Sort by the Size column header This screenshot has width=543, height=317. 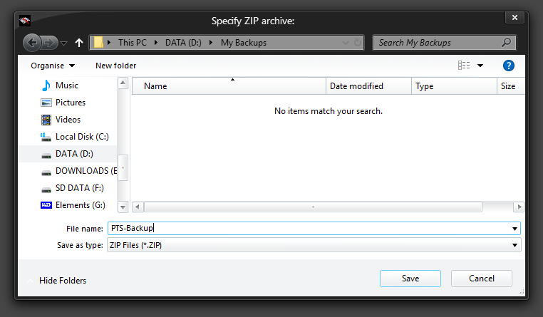tap(511, 85)
